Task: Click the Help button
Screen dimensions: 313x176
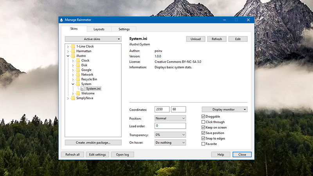Action: [x=221, y=154]
